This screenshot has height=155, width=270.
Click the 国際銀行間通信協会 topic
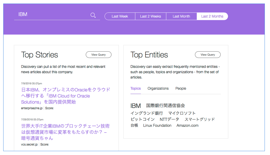(x=165, y=106)
